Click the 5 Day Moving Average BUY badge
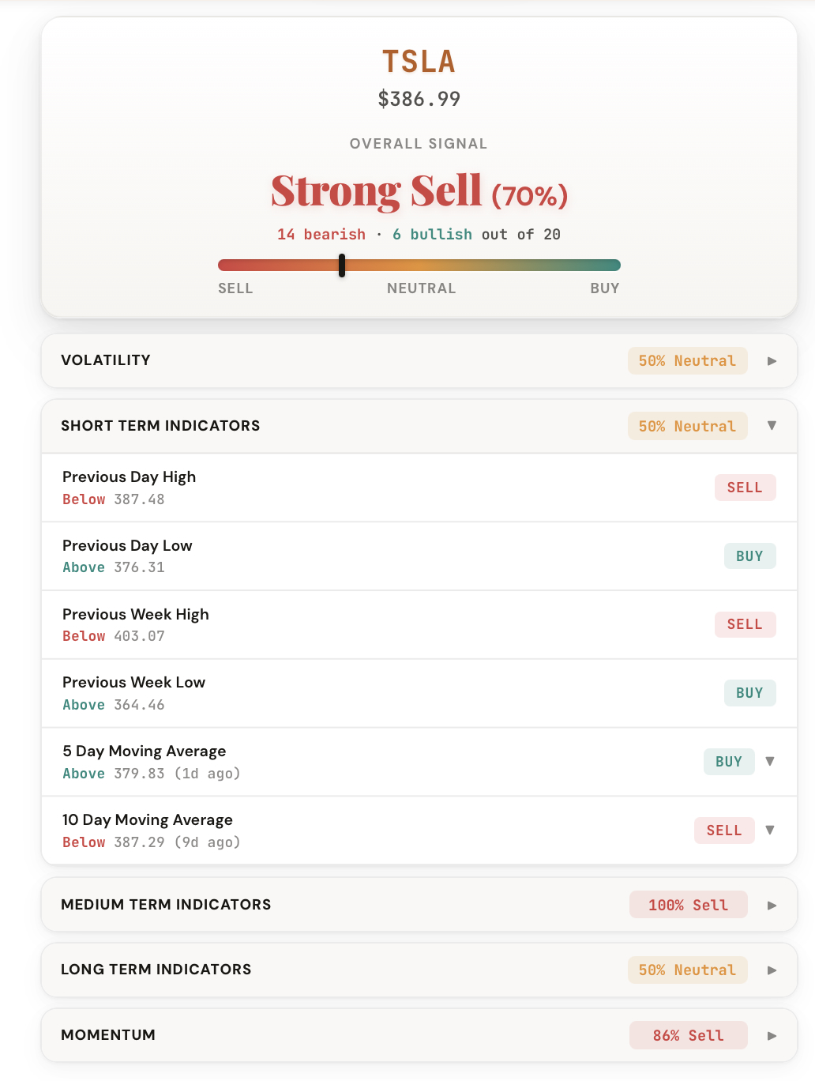Image resolution: width=815 pixels, height=1081 pixels. [728, 762]
